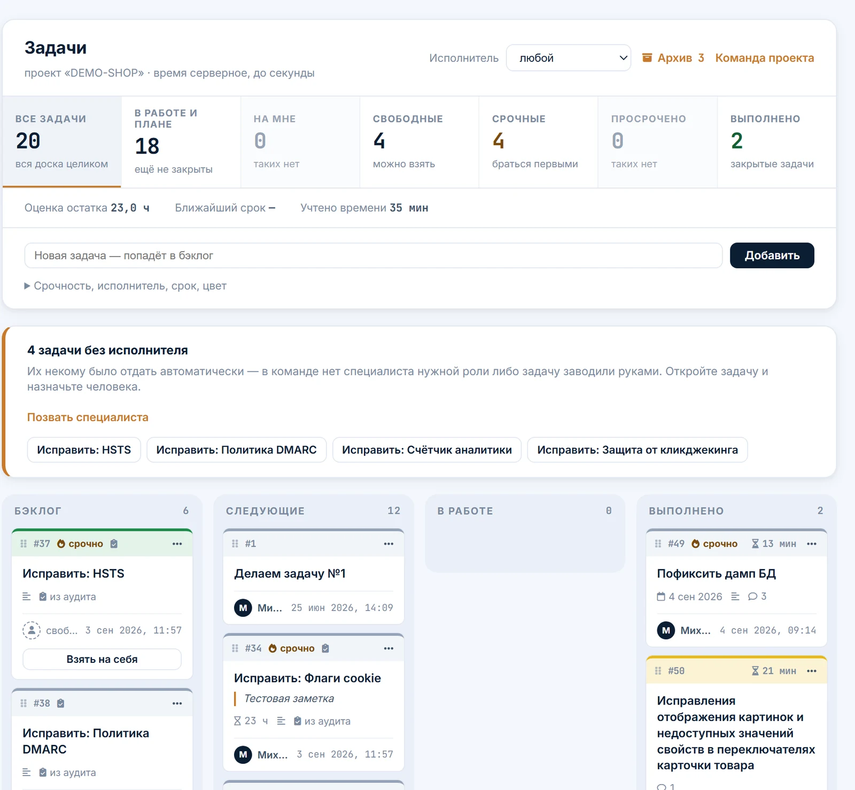
Task: Switch to the Свободные tab
Action: tap(419, 142)
